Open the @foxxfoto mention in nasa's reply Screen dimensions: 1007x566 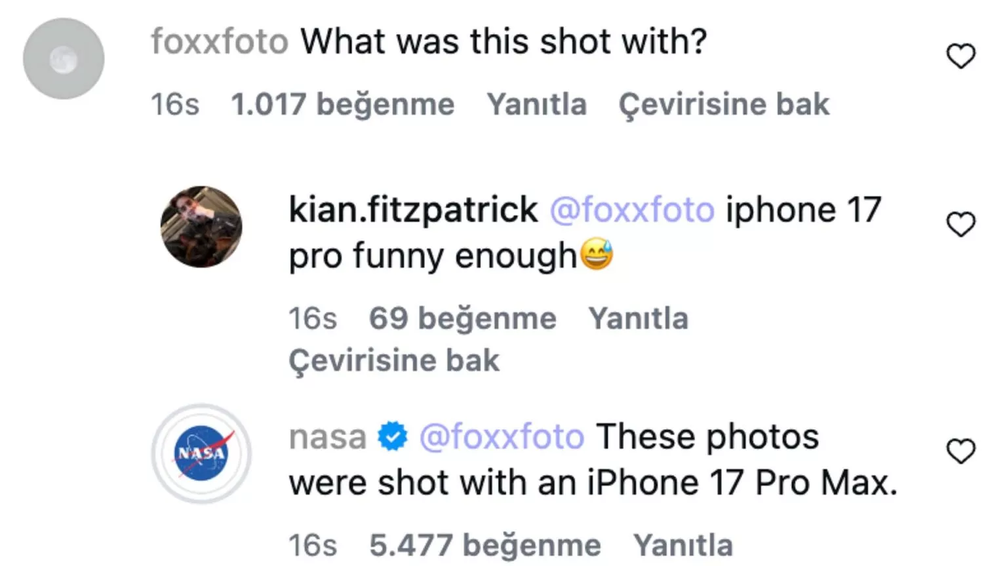coord(503,435)
